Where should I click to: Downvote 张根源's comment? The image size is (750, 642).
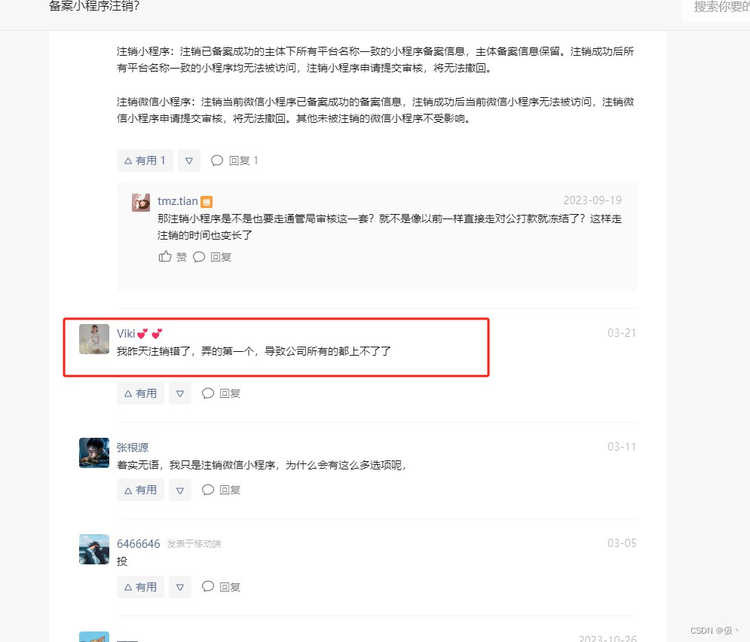point(180,490)
